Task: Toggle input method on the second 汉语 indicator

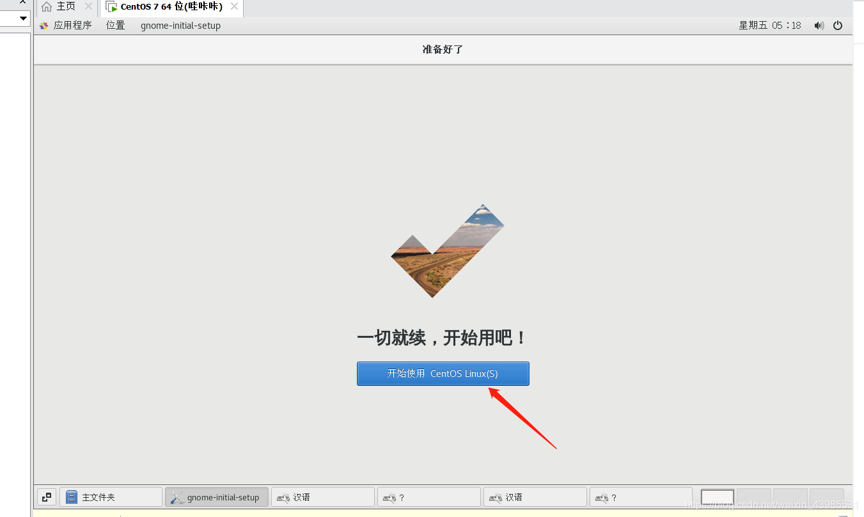Action: [494, 497]
